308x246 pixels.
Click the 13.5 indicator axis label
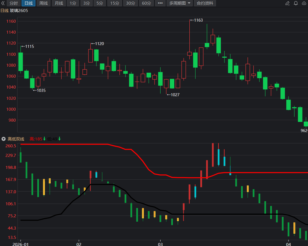(x=12, y=237)
